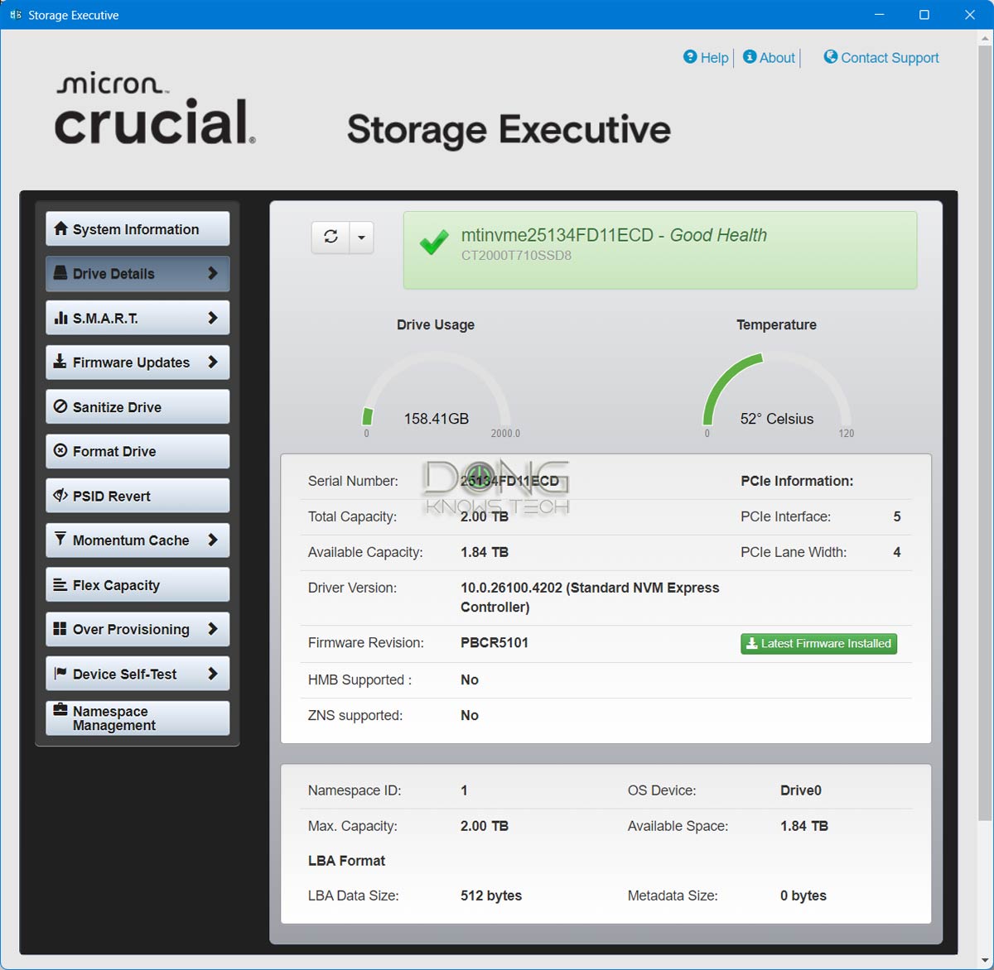Click the Temperature gauge arc

(777, 389)
